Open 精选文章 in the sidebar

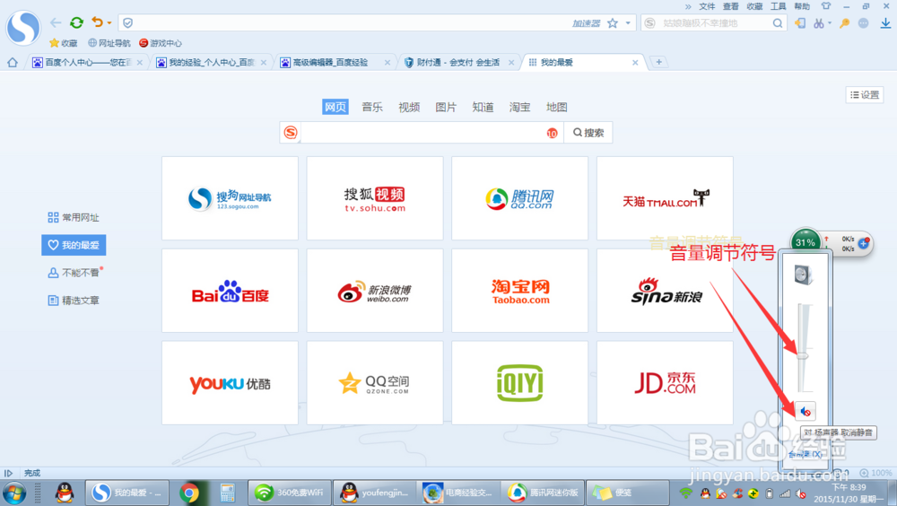pyautogui.click(x=74, y=301)
